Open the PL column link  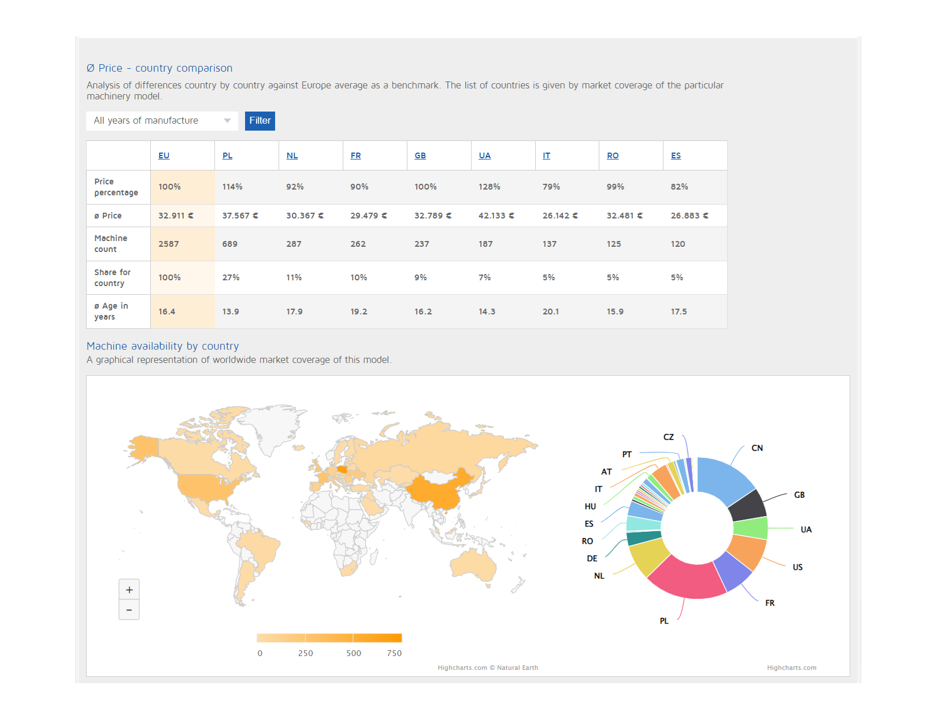228,155
